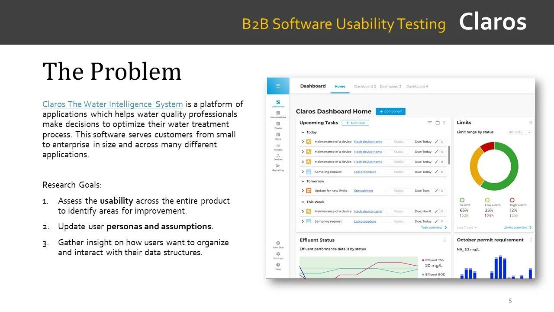The width and height of the screenshot is (554, 312).
Task: Click the Effluent Status card drag handle
Action: 444,240
